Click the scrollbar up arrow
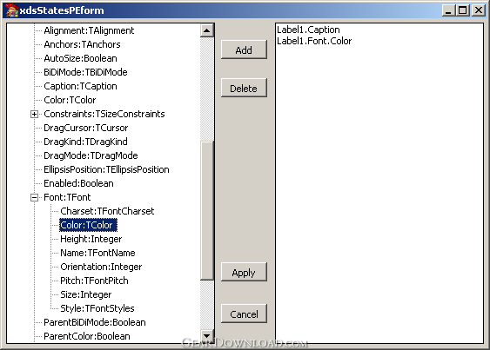The width and height of the screenshot is (490, 350). pos(206,30)
